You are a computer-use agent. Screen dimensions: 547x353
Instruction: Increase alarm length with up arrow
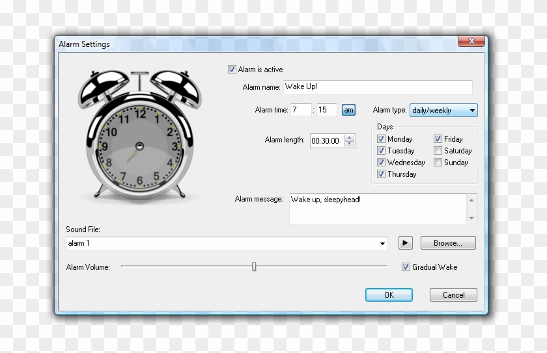[x=349, y=138]
